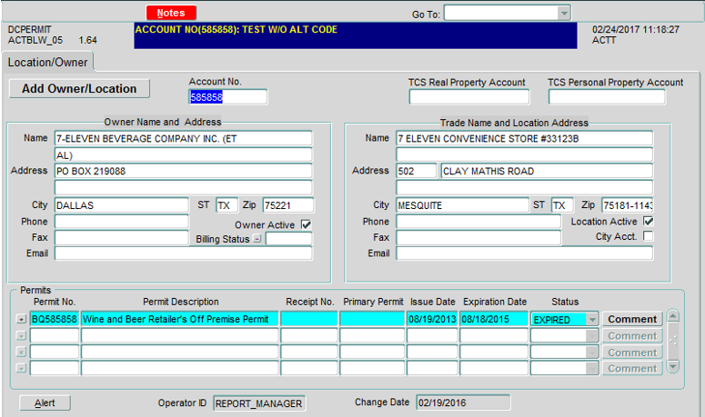
Task: Toggle the Owner Active checkbox
Action: pyautogui.click(x=307, y=224)
